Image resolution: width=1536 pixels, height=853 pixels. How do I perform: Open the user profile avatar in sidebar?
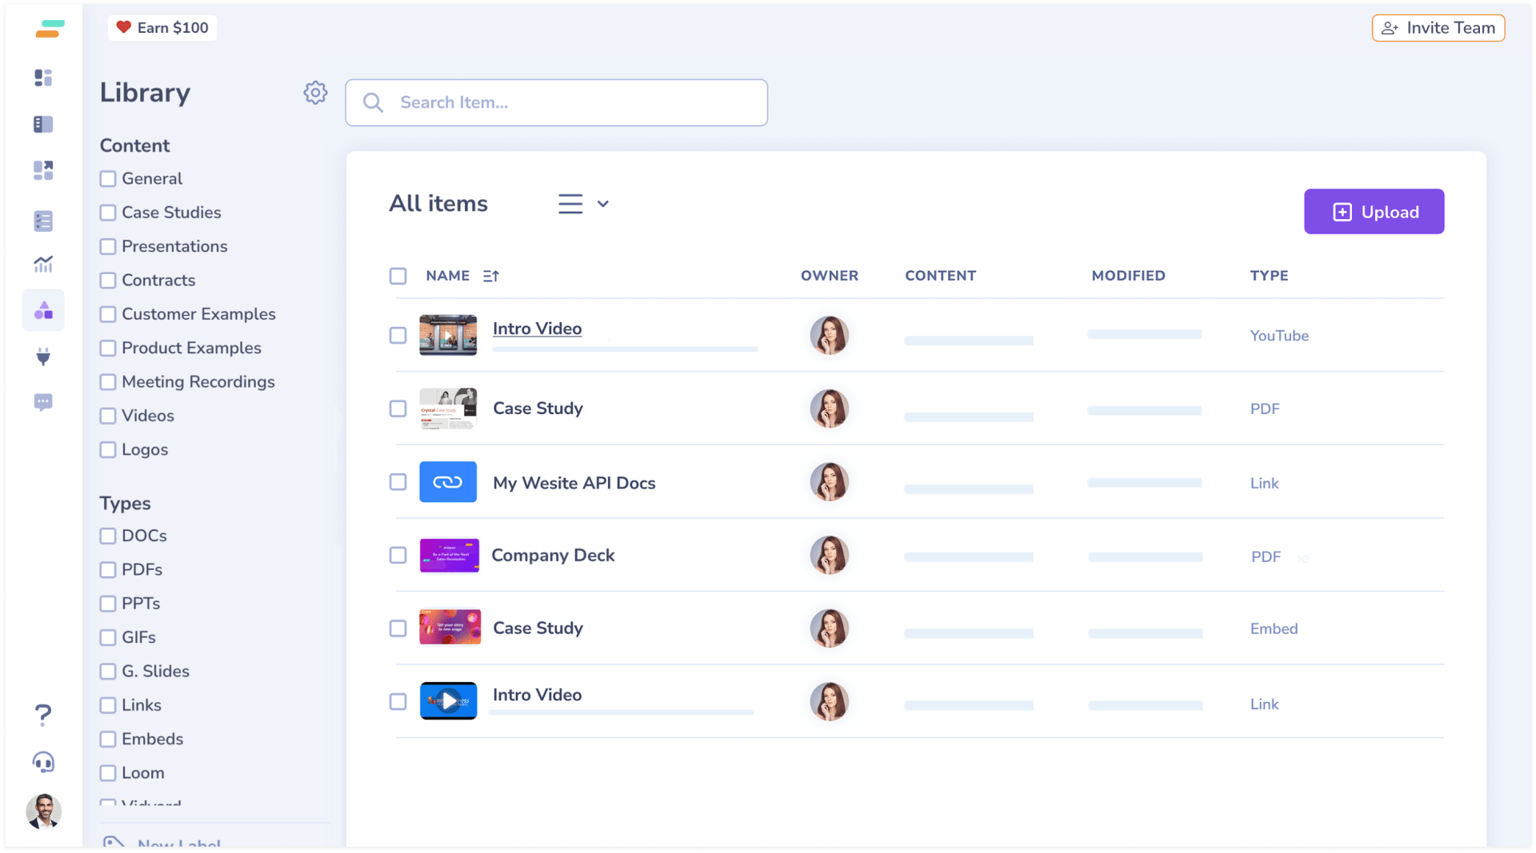click(x=43, y=811)
